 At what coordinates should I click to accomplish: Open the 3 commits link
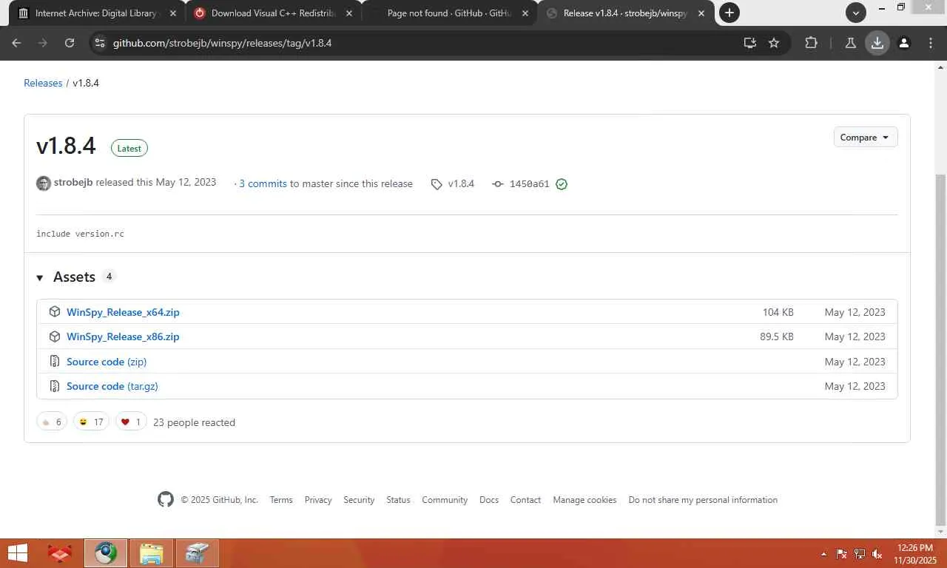tap(263, 183)
